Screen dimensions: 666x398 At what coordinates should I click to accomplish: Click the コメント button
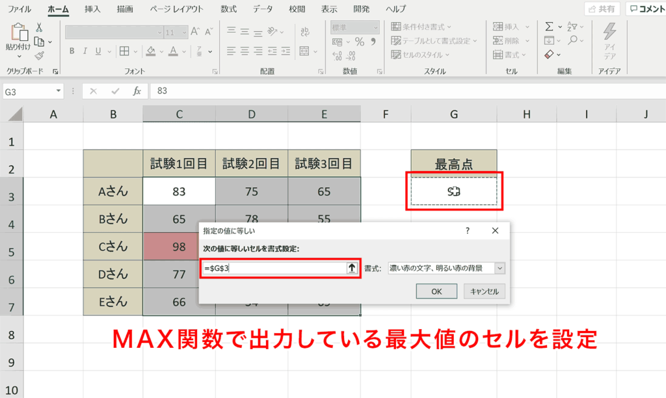point(646,9)
